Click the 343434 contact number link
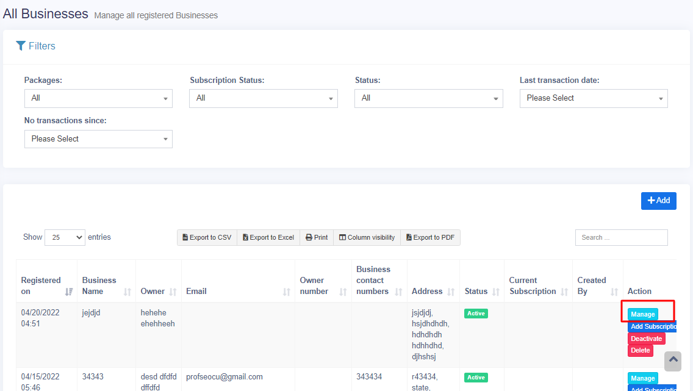Screen dimensions: 693x391 point(369,377)
